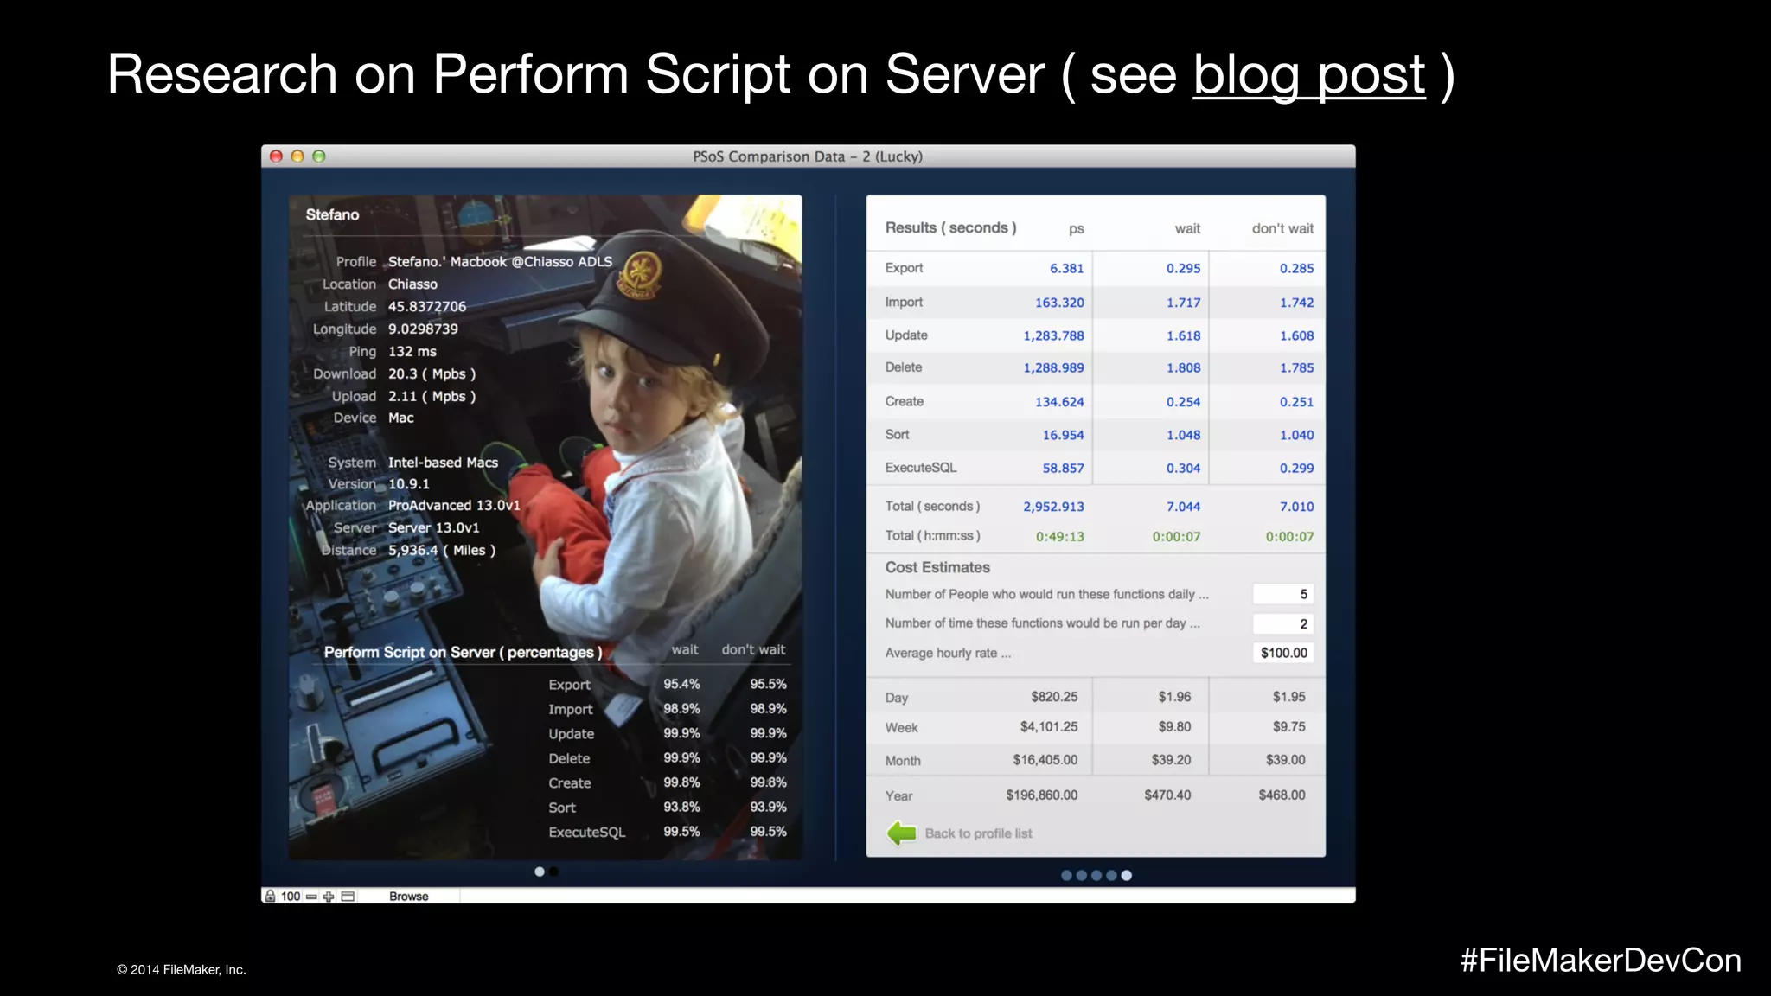Click Import wait value 1.717
Viewport: 1771px width, 996px height.
1183,303
